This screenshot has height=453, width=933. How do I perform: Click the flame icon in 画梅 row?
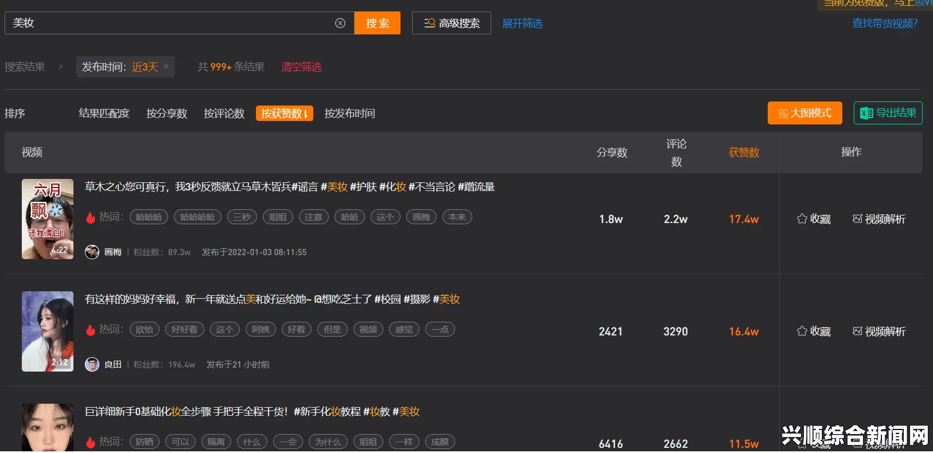click(90, 217)
